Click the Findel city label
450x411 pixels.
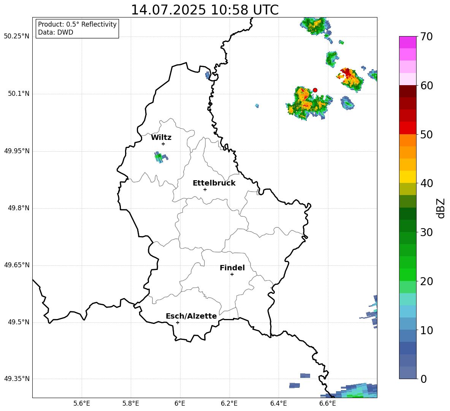tap(232, 268)
